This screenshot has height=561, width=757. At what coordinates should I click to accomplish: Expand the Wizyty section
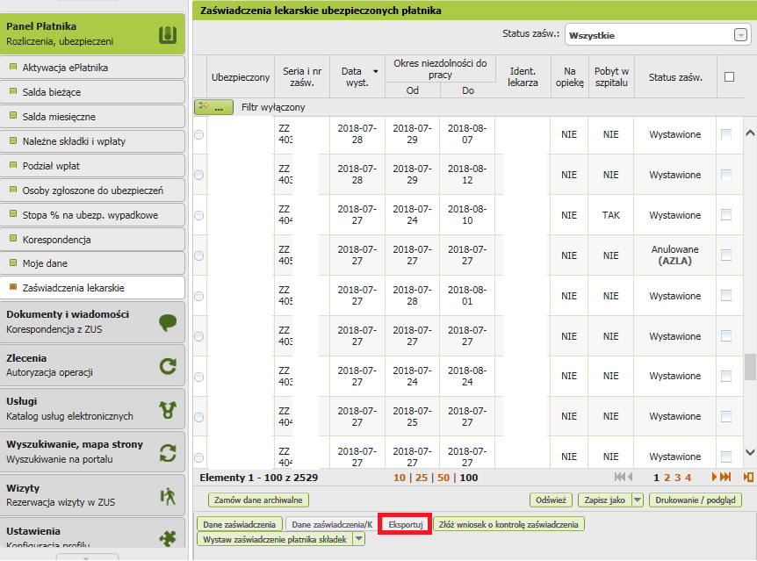[x=92, y=495]
